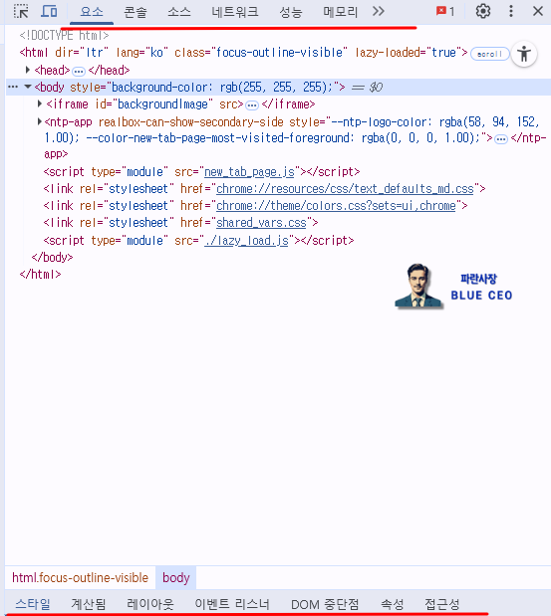Select the html dir="ltr" element line
The image size is (551, 616).
243,53
